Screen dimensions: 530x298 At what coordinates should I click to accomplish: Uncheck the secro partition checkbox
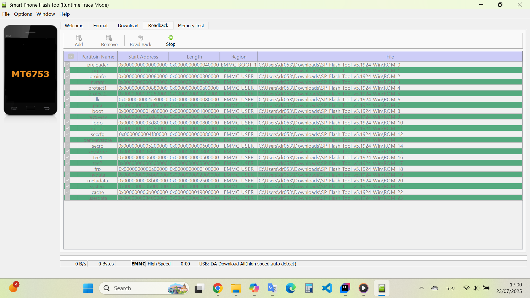coord(67,145)
